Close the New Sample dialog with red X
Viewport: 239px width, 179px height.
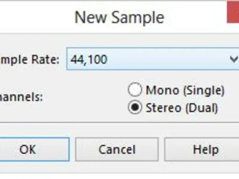(x=233, y=12)
